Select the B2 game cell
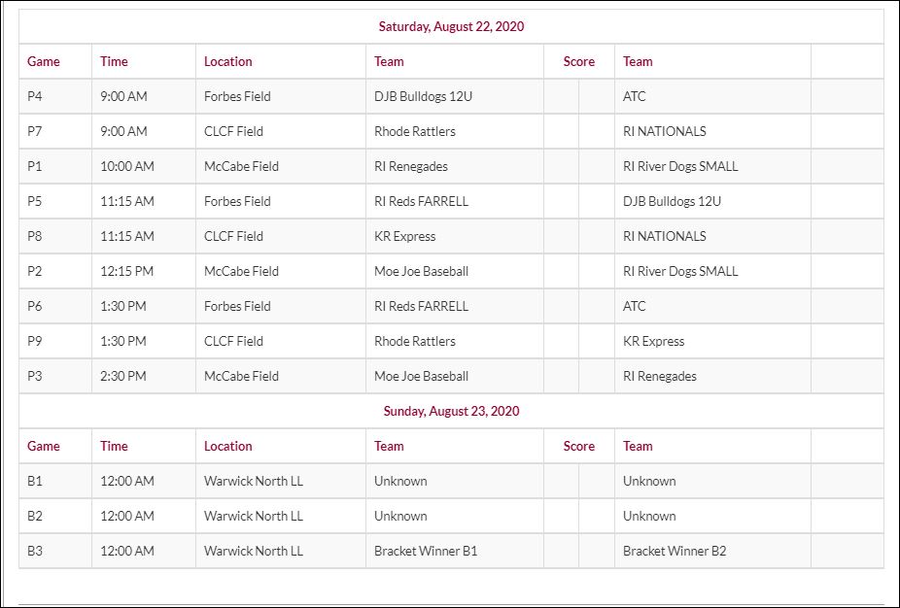Screen dimensions: 900x608 point(35,516)
